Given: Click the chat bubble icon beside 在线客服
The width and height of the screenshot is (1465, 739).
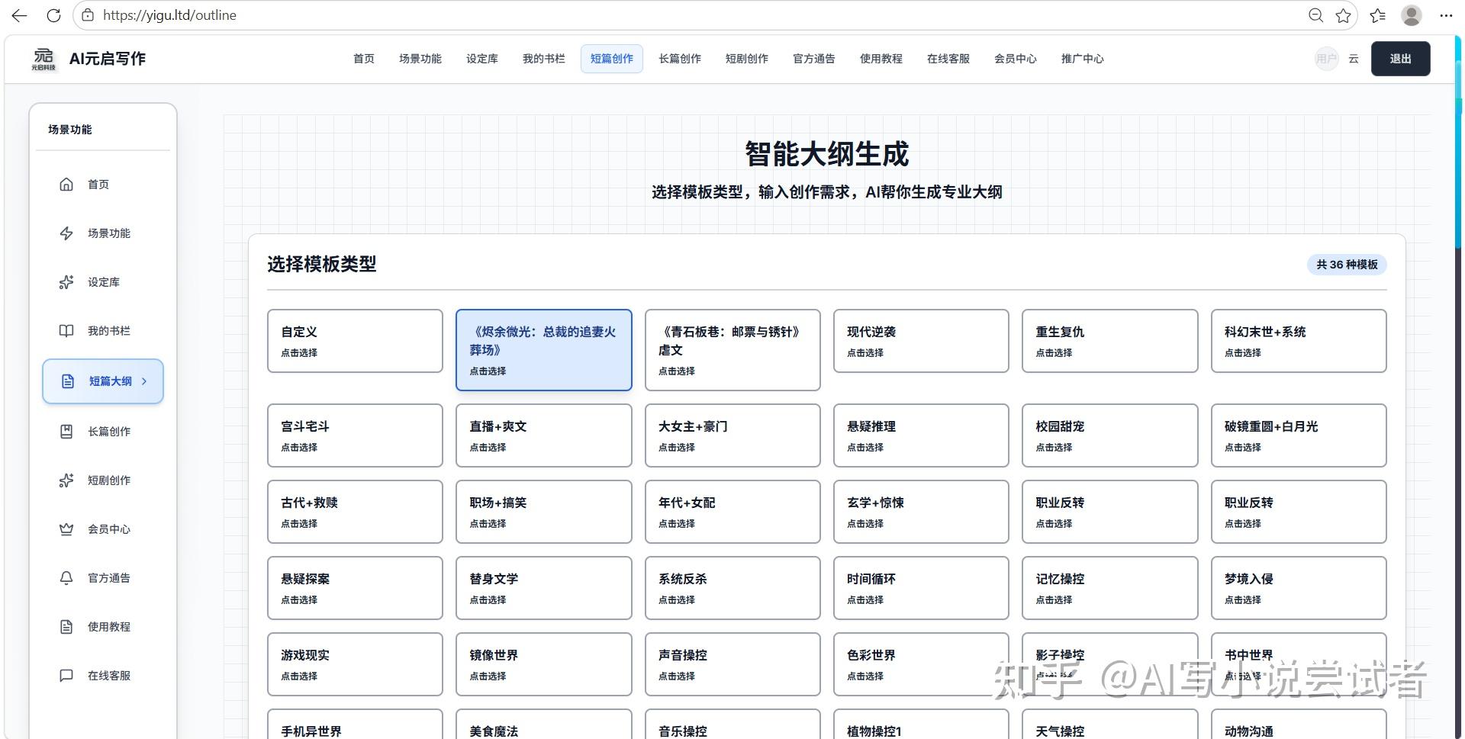Looking at the screenshot, I should tap(66, 676).
